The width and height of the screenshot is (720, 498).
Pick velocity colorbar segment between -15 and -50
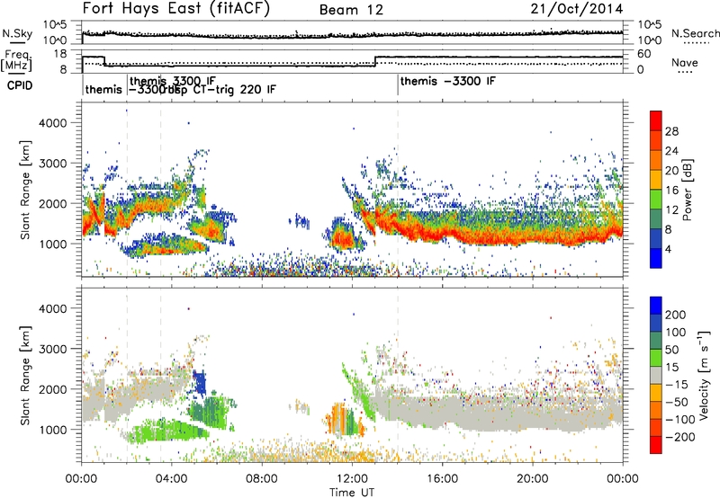(x=656, y=393)
